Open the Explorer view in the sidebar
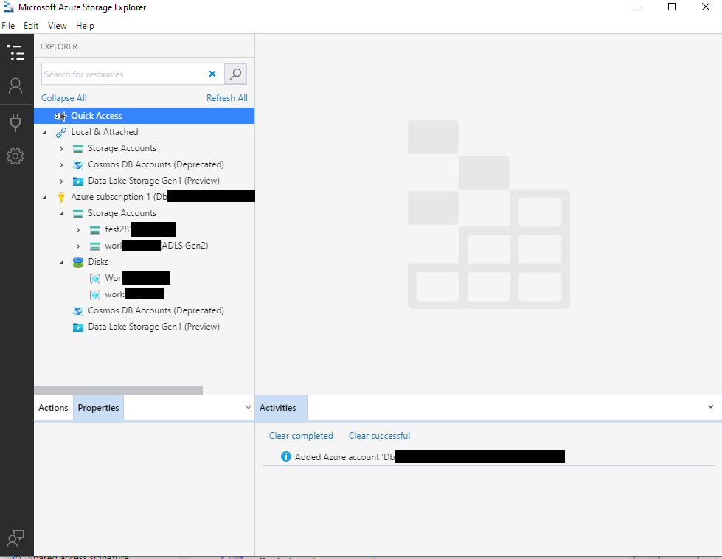The height and width of the screenshot is (559, 722). [x=15, y=52]
